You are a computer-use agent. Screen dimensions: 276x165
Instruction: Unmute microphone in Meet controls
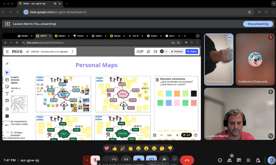[x=95, y=160]
